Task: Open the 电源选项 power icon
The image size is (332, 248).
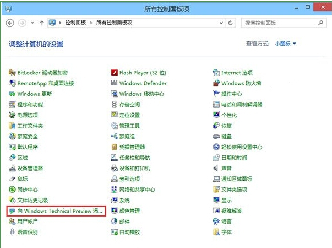Action: (12, 115)
